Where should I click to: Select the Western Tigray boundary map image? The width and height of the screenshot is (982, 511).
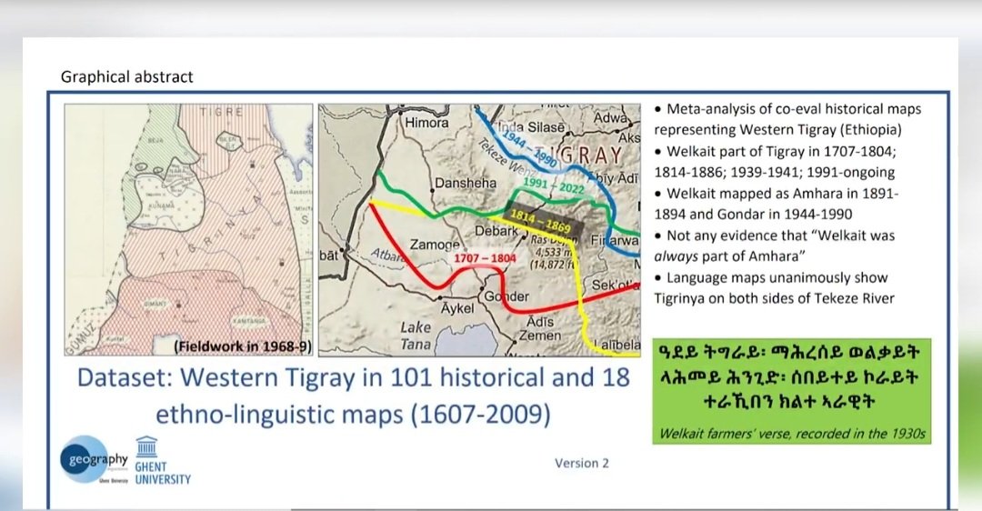(x=479, y=230)
